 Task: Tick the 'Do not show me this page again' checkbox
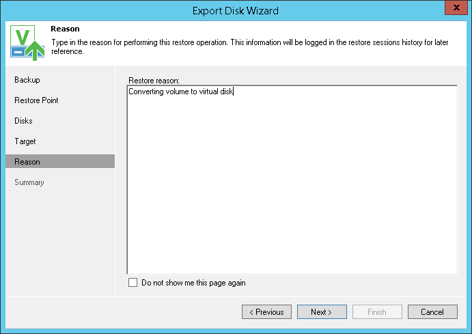[x=133, y=283]
